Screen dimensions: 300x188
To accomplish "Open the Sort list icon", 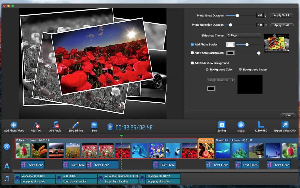I will coord(94,125).
